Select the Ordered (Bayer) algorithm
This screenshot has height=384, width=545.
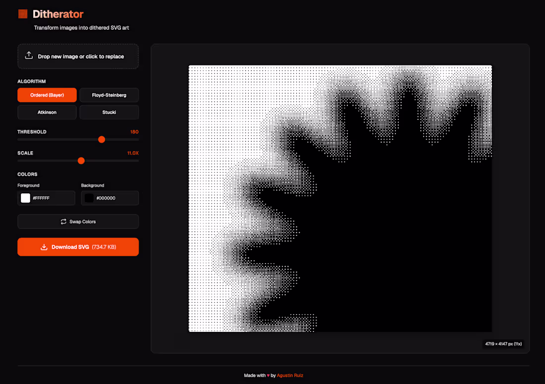pos(47,95)
